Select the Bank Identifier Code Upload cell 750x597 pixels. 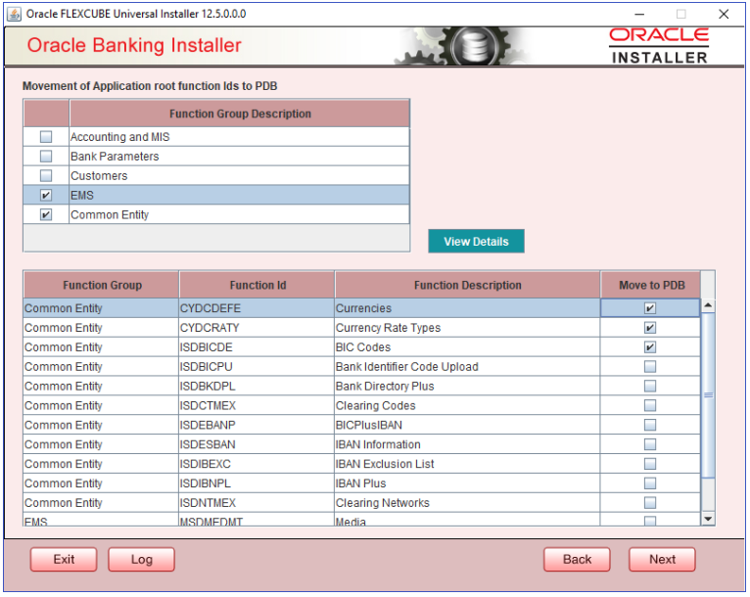(467, 367)
